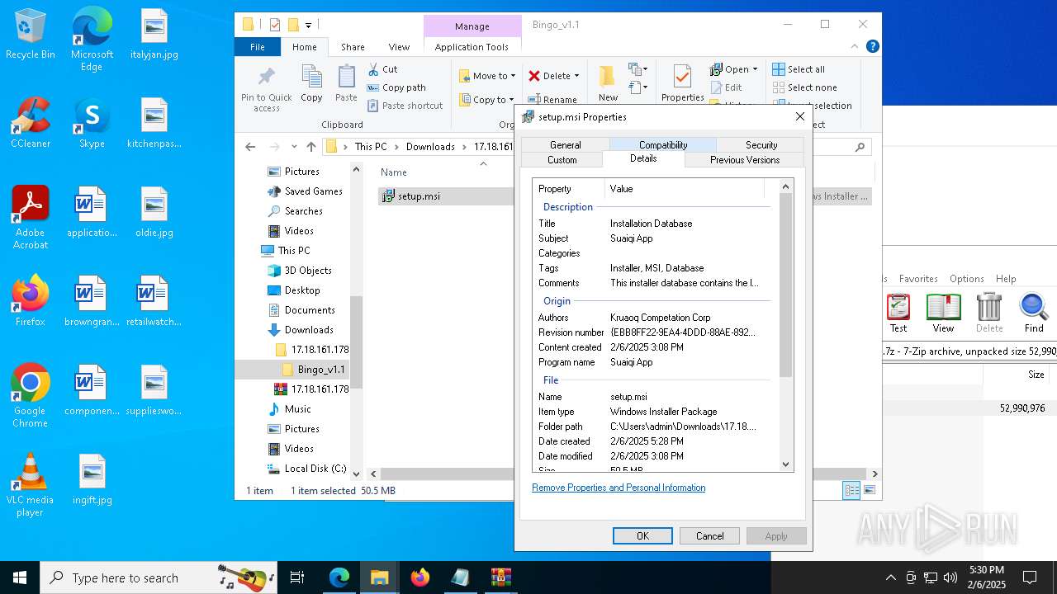
Task: Click the Explorer search magnifier icon
Action: (860, 147)
